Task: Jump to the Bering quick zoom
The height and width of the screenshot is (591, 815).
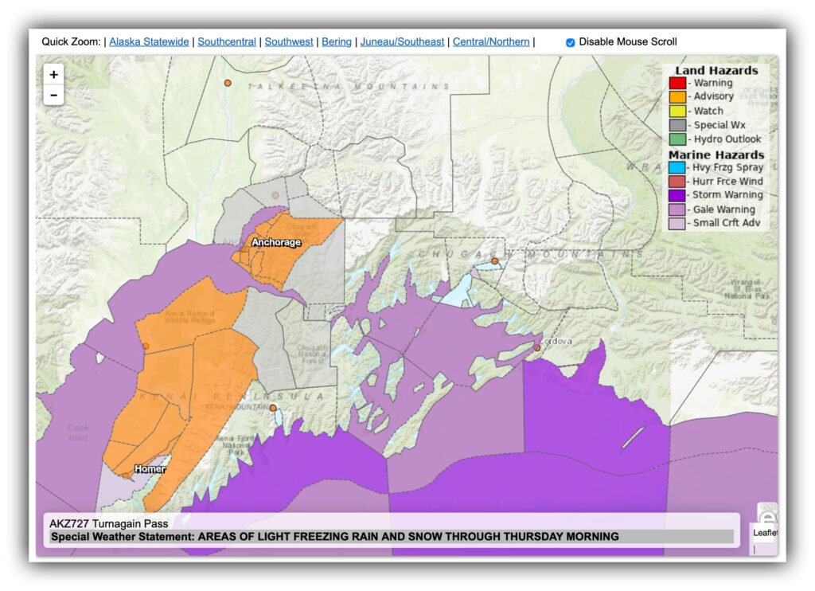Action: click(337, 42)
